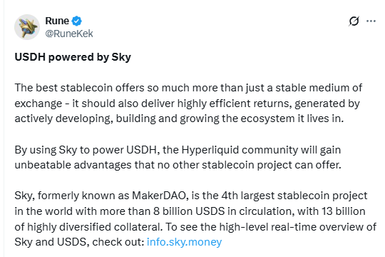Screen dimensions: 385x257
Task: Open the @RuneKek handle link
Action: click(69, 34)
